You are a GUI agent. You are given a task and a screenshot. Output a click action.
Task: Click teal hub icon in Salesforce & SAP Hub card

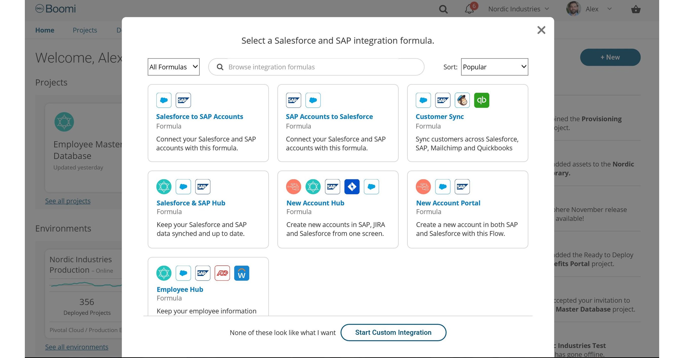164,187
